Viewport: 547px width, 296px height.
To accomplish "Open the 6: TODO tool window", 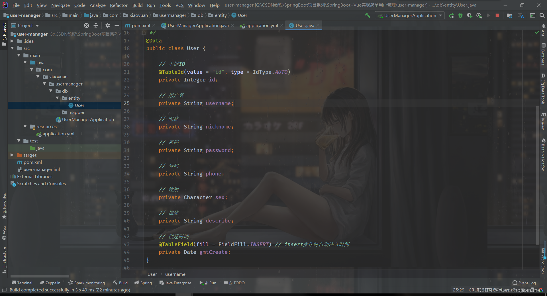I will pyautogui.click(x=234, y=283).
